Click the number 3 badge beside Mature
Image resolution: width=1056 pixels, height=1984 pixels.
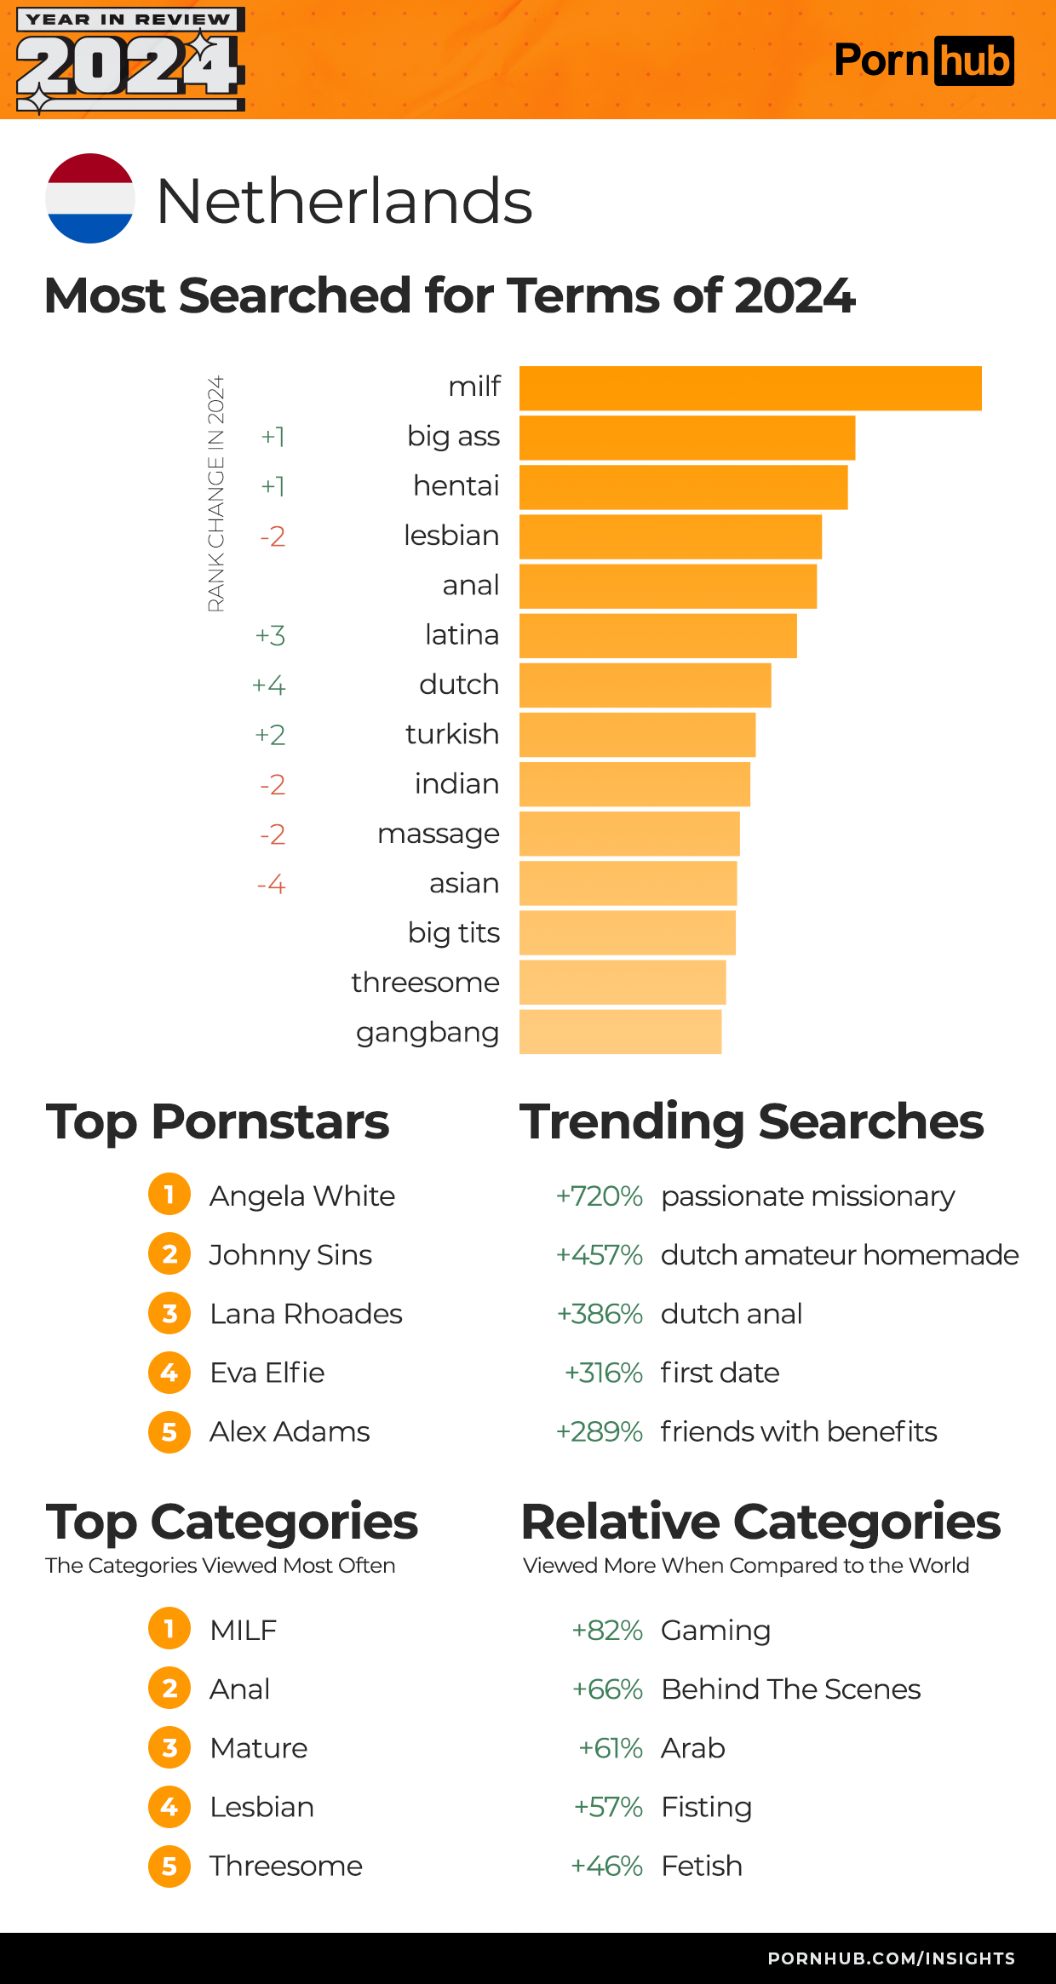pyautogui.click(x=169, y=1748)
